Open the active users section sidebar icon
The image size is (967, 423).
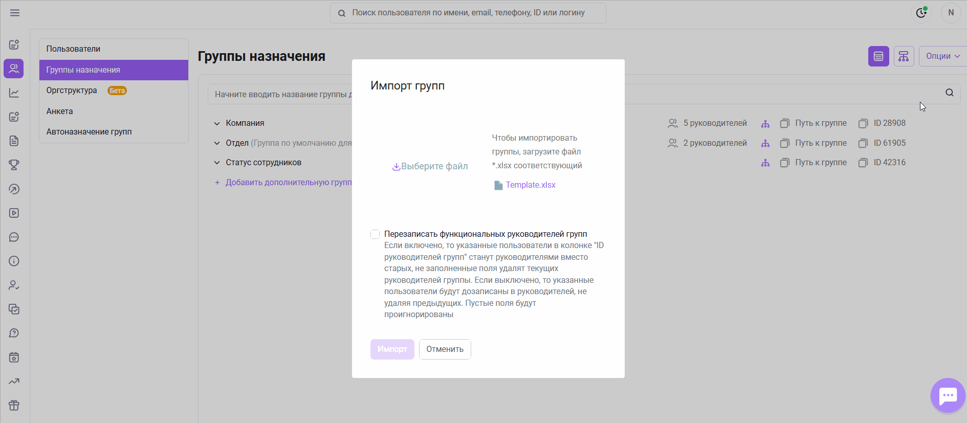pos(14,69)
